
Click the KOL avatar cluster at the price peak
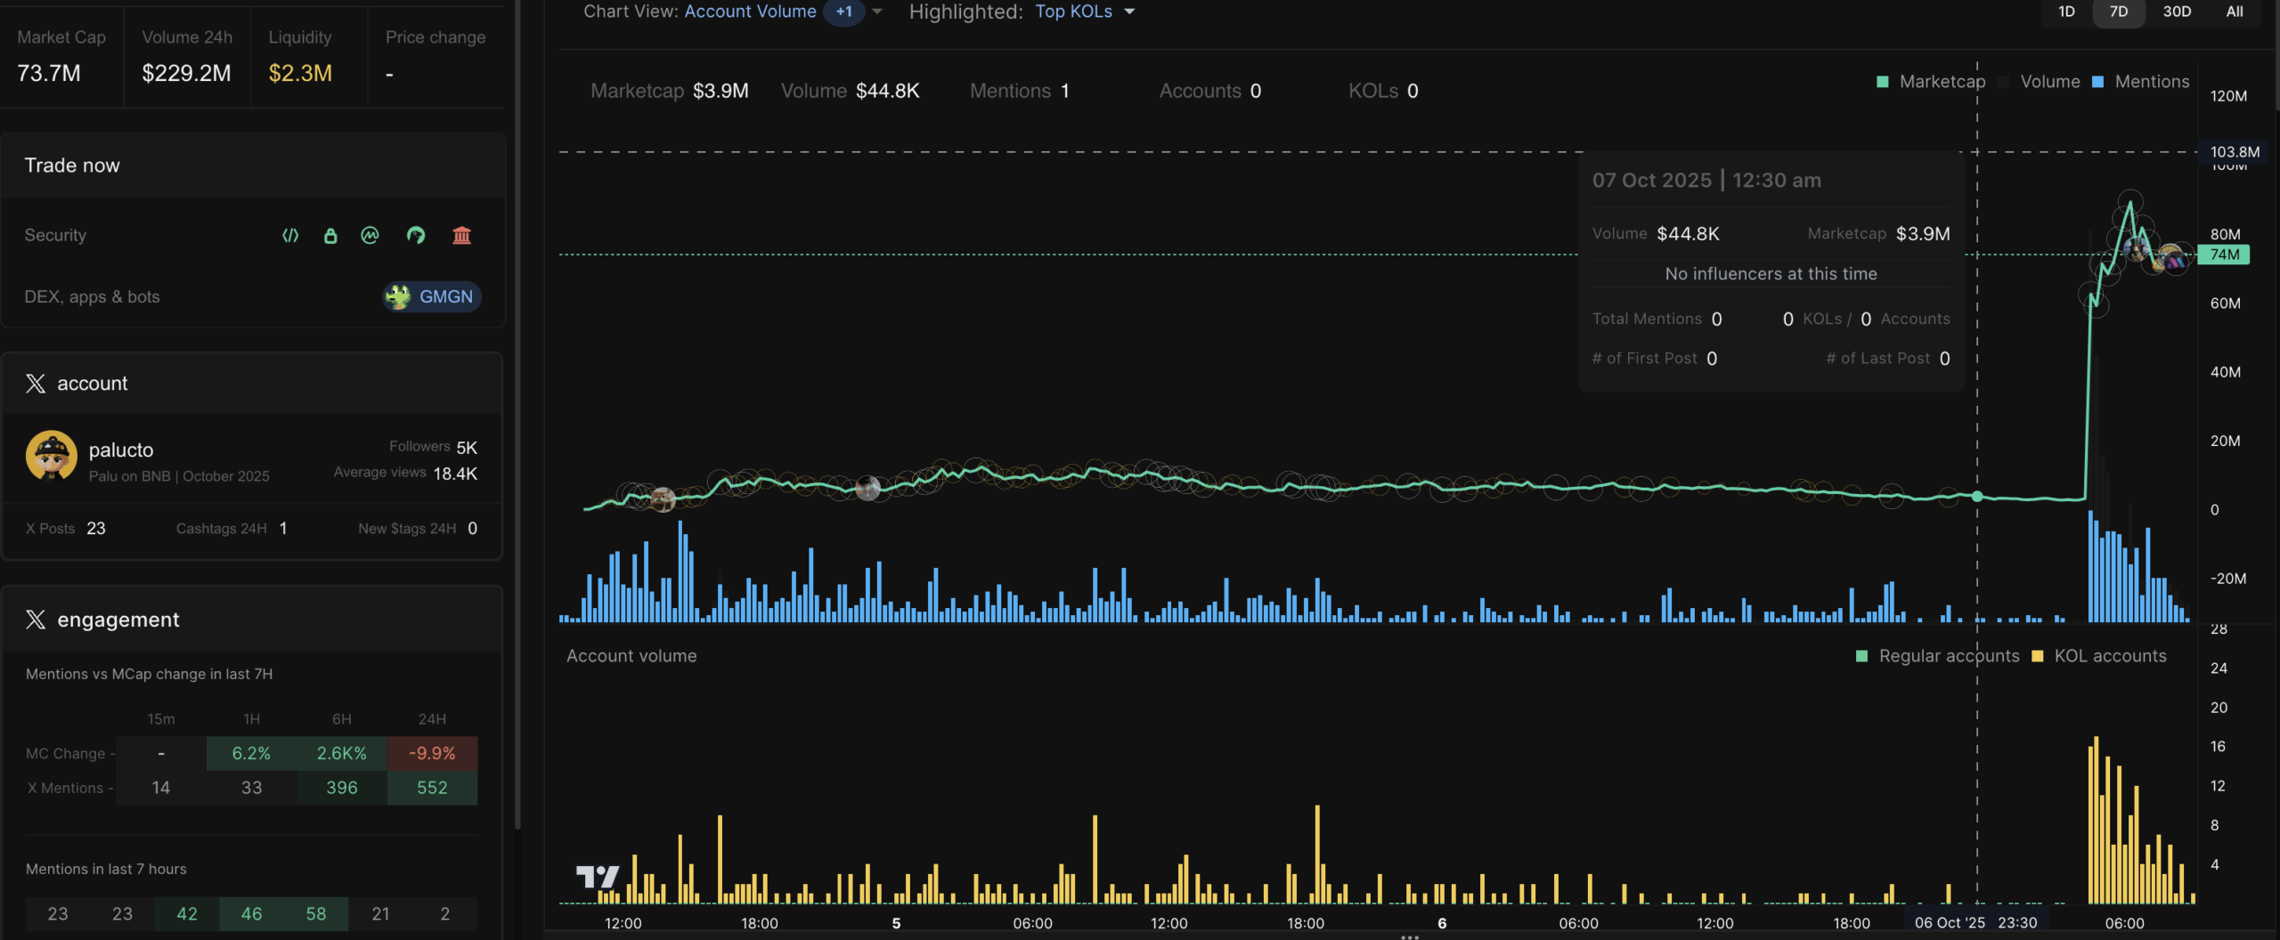[x=2137, y=248]
